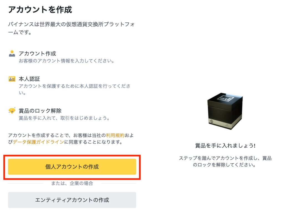Click the 個人アカウントの作成 yellow button
Image resolution: width=284 pixels, height=214 pixels.
coord(72,166)
